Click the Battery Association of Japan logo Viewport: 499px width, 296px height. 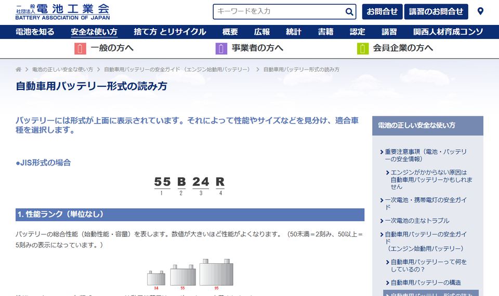(x=63, y=12)
